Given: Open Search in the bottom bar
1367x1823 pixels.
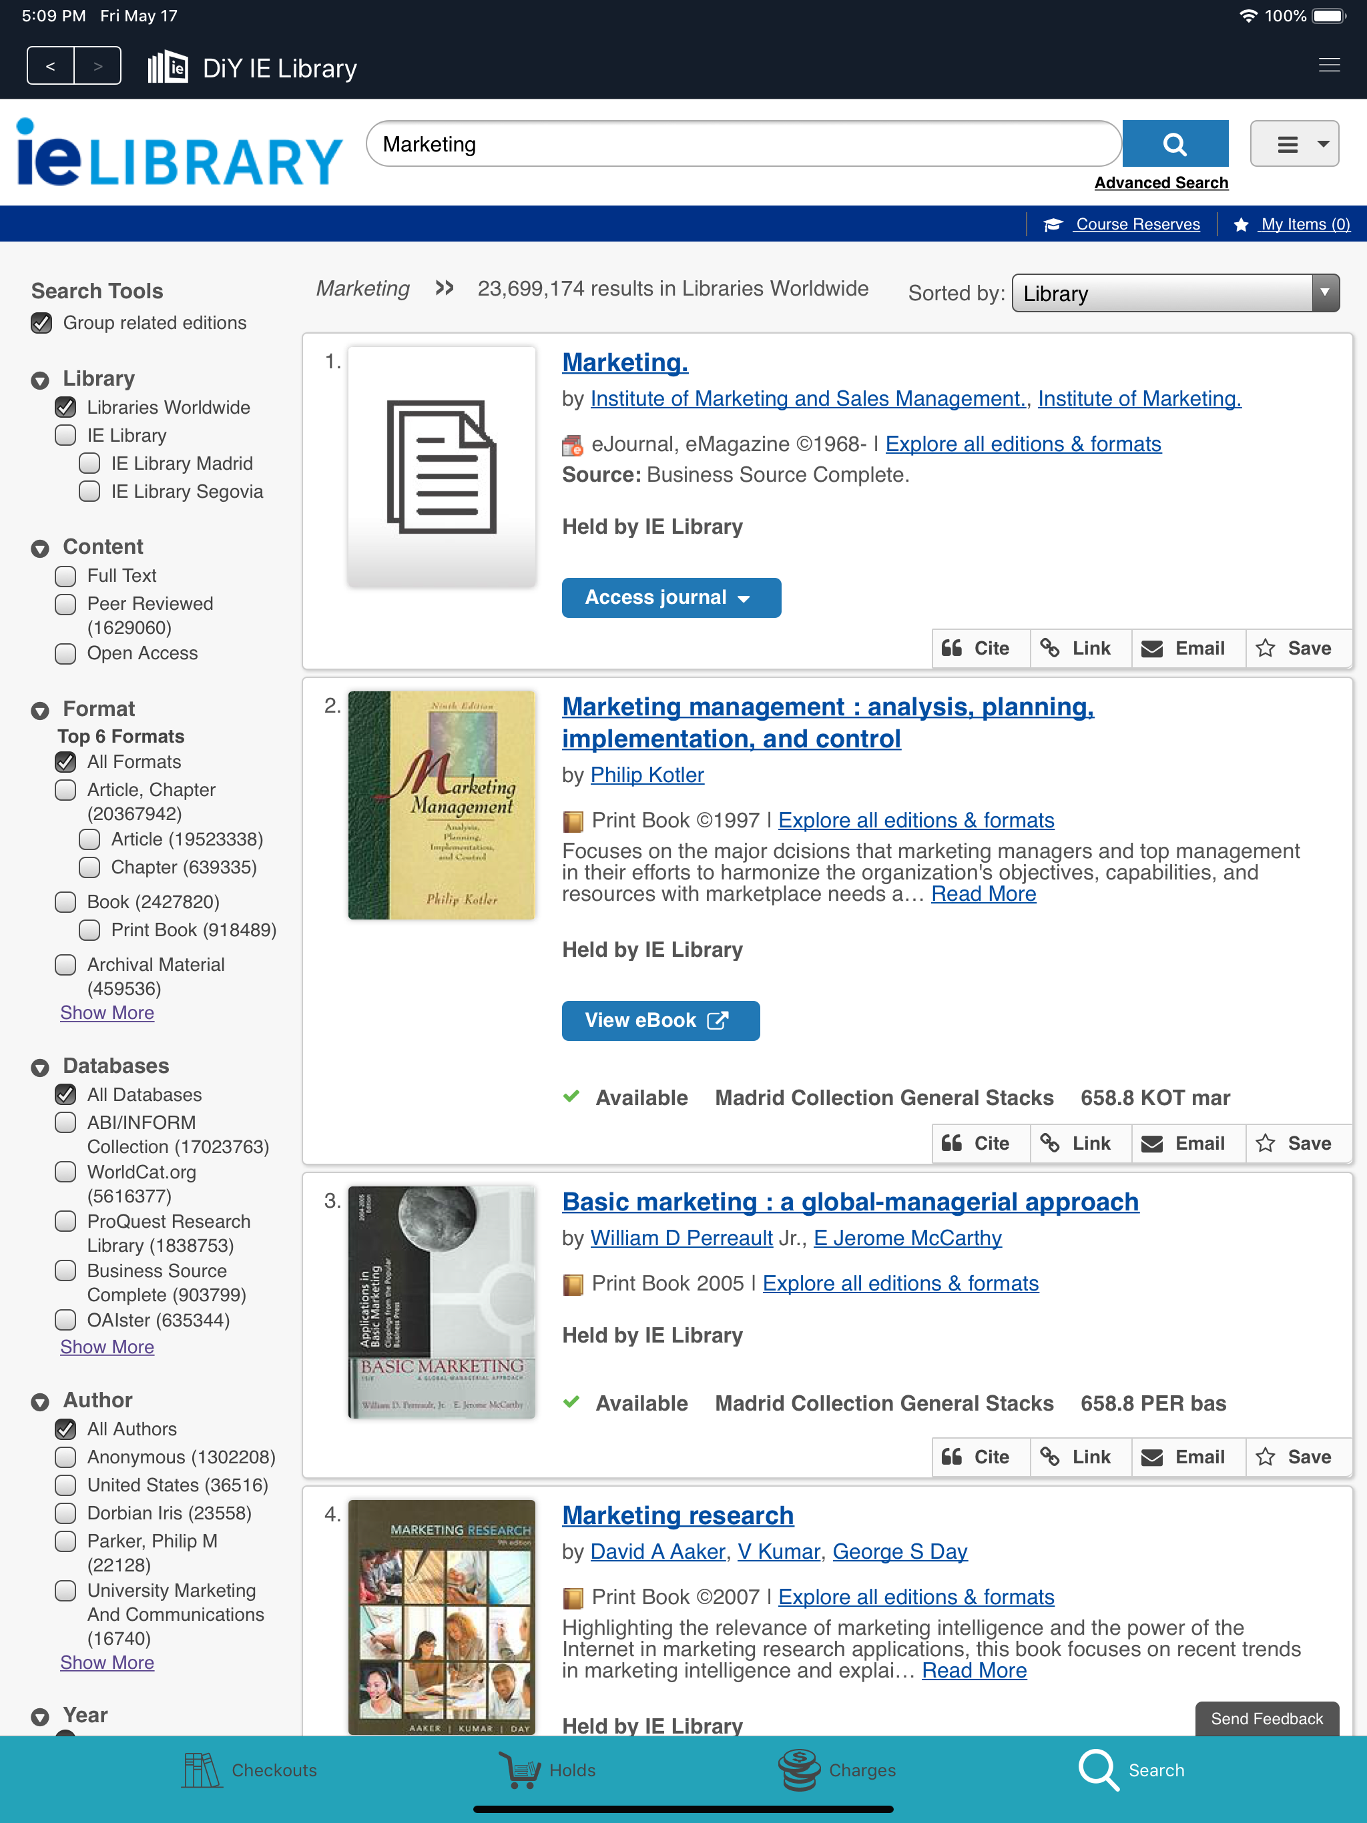Looking at the screenshot, I should point(1132,1770).
